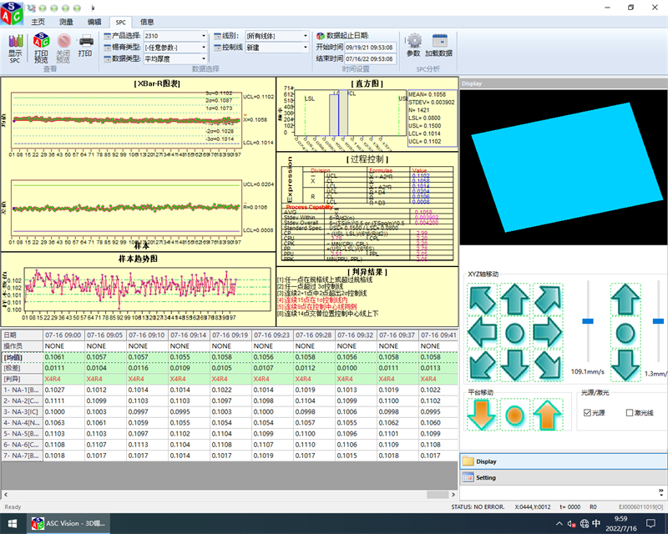Open the 信息 ribbon tab
668x534 pixels.
147,22
